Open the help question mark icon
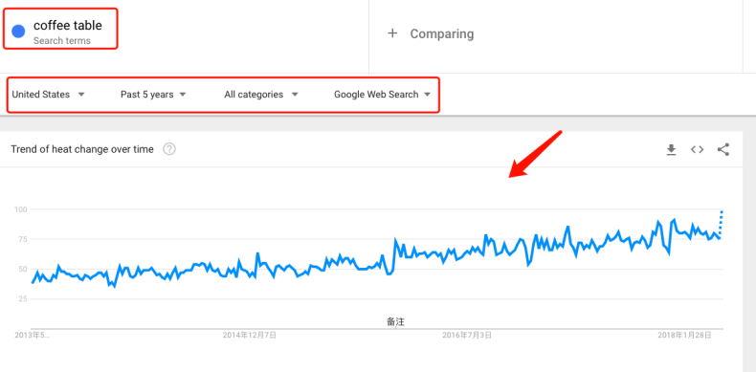The width and height of the screenshot is (756, 372). click(x=169, y=149)
